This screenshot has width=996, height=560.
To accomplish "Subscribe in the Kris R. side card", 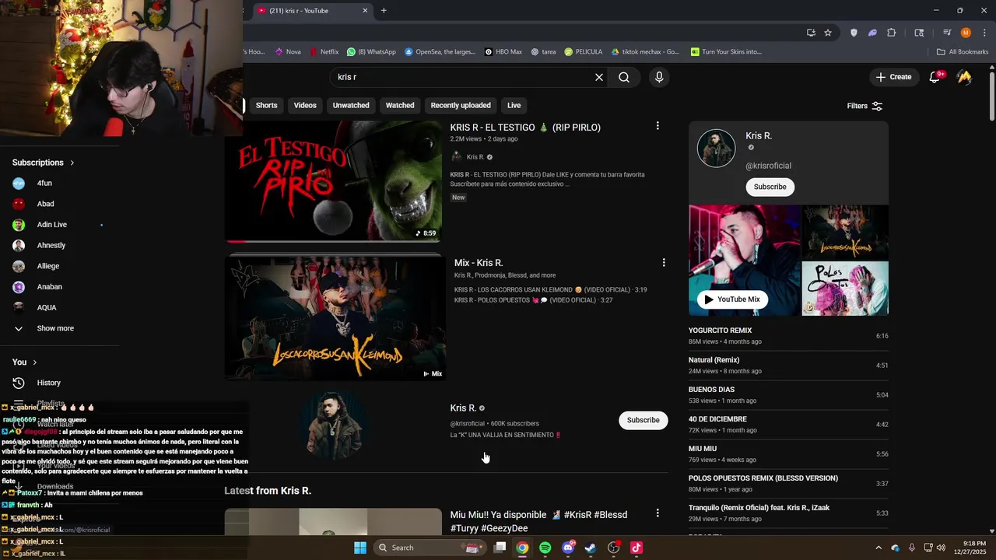I will (x=770, y=187).
